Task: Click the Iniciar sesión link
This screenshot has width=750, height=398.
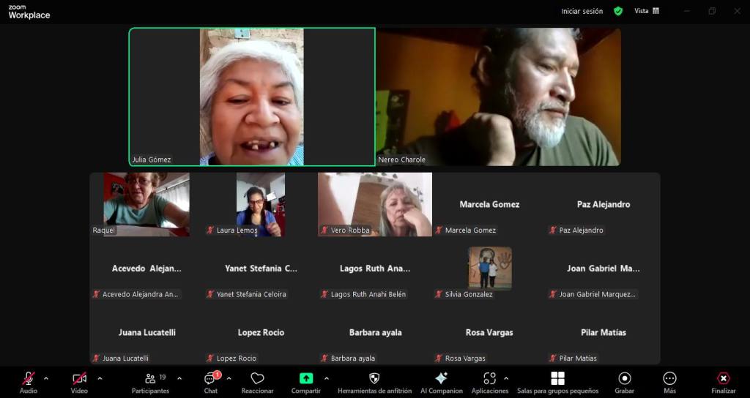Action: click(582, 11)
